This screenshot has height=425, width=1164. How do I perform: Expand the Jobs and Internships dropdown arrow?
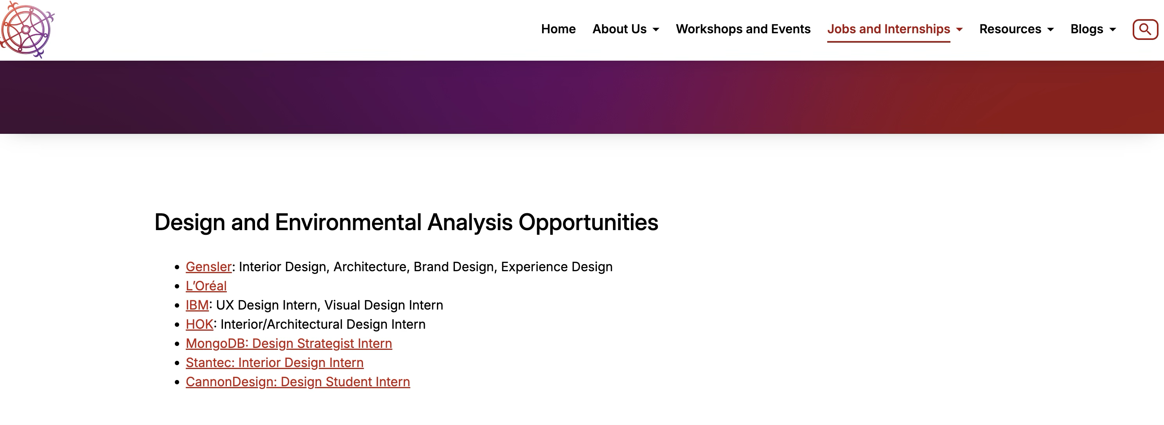[x=959, y=30]
